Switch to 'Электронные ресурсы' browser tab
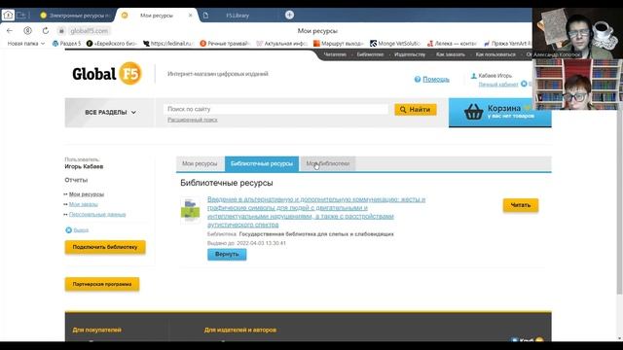The height and width of the screenshot is (350, 623). click(x=76, y=16)
